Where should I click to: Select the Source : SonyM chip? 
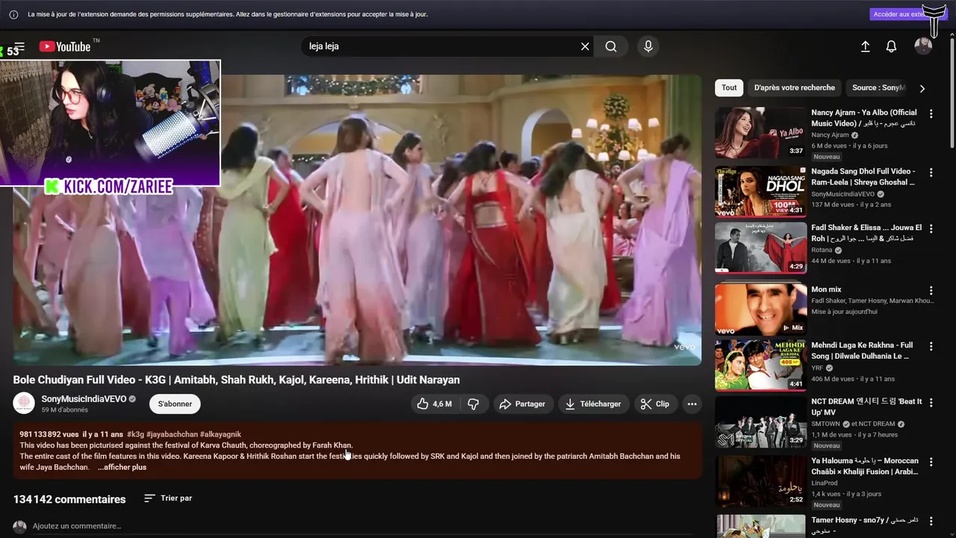click(x=878, y=87)
